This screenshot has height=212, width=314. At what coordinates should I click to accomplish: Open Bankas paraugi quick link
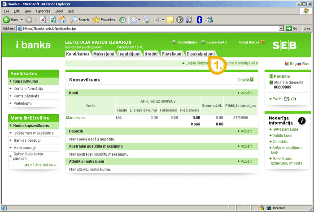[27, 140]
